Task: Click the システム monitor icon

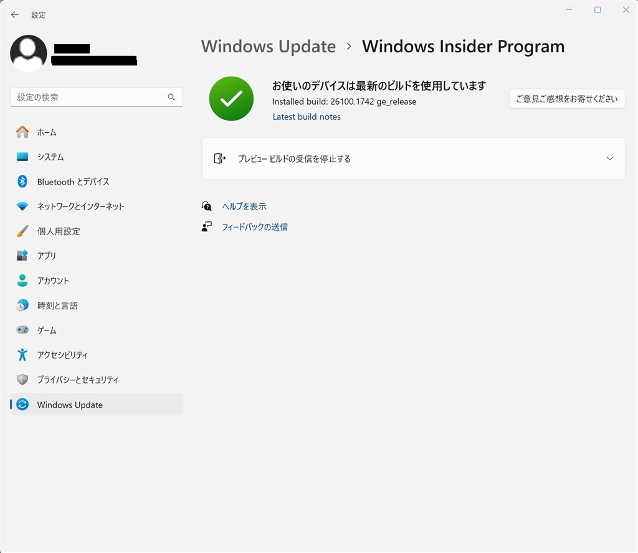Action: (x=22, y=156)
